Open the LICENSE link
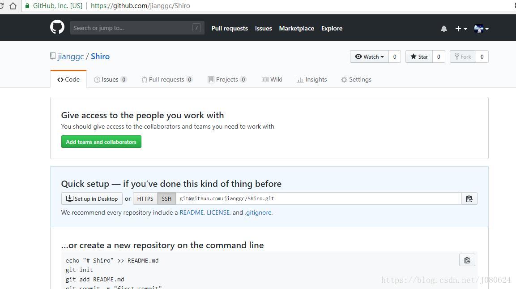Image resolution: width=516 pixels, height=289 pixels. click(x=218, y=212)
